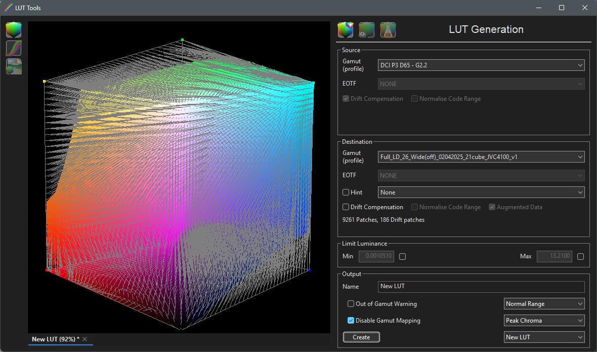Enable the Max luminance limit checkbox
The image size is (597, 352).
[581, 256]
